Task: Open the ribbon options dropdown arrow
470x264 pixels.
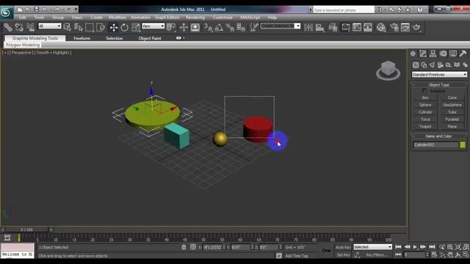Action: (x=184, y=38)
